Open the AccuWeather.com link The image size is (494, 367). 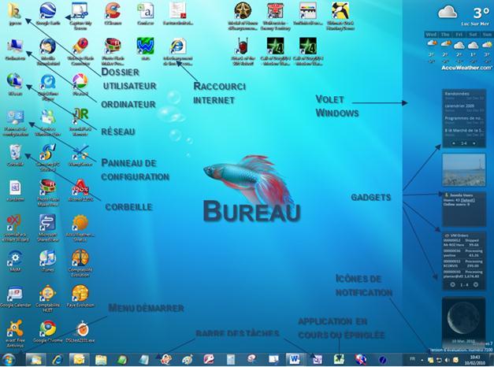(466, 68)
